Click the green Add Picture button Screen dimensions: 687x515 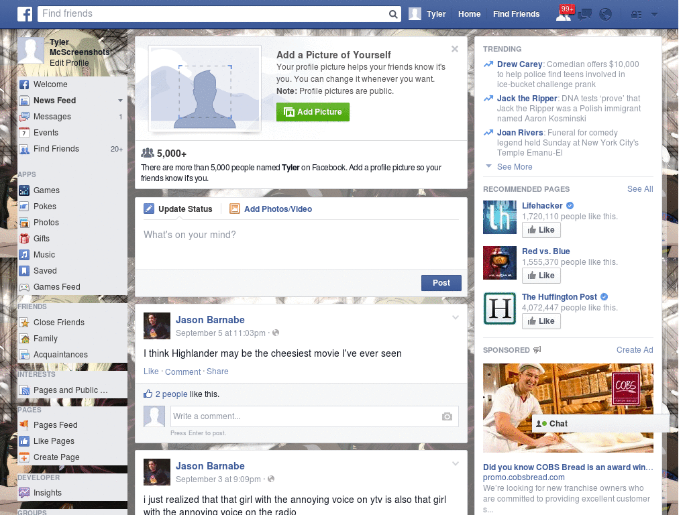[x=313, y=112]
